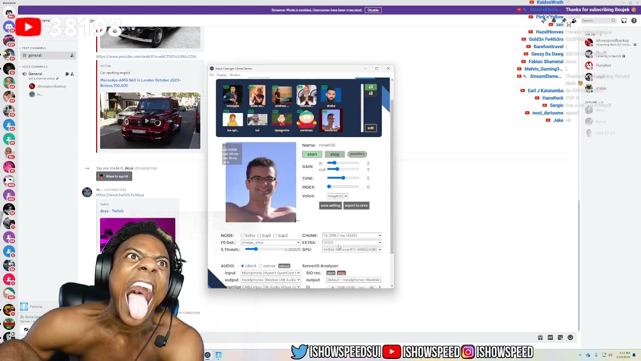The image size is (641, 361).
Task: Enable Echo noise checkbox
Action: tap(242, 236)
